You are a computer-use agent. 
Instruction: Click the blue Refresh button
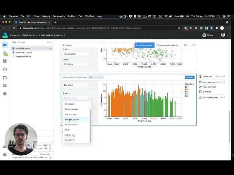point(189,77)
